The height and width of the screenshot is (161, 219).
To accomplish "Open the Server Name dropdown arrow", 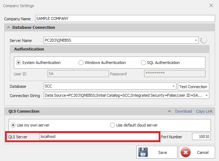I will [x=196, y=40].
